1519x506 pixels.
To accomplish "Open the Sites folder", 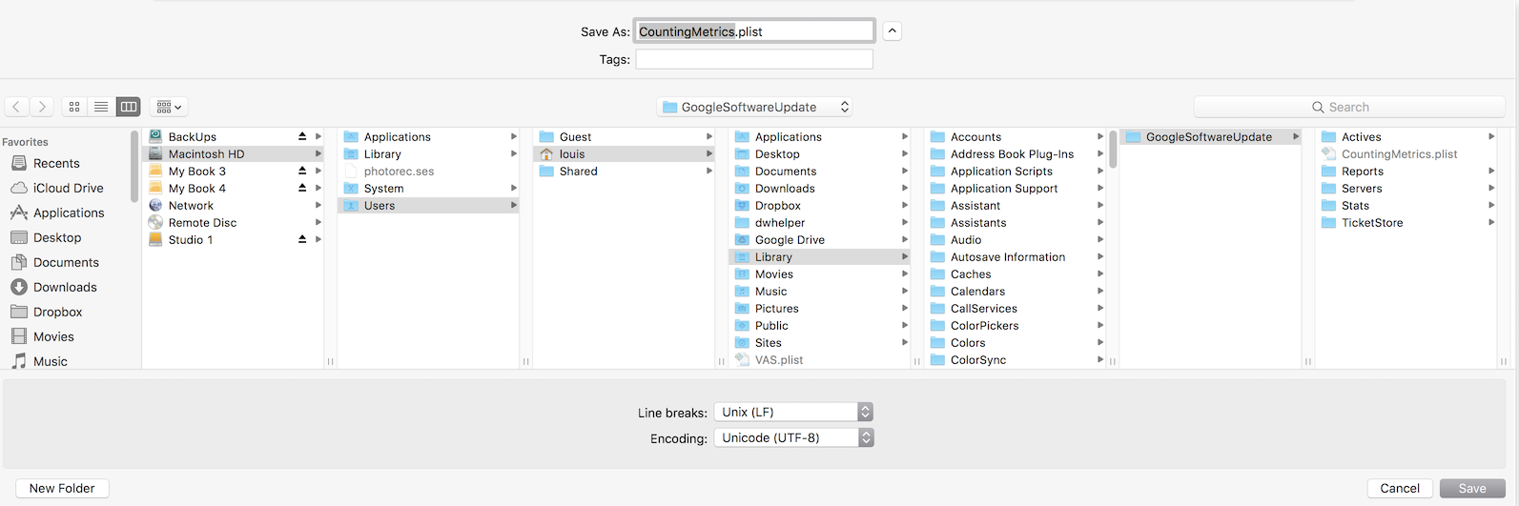I will click(x=820, y=342).
